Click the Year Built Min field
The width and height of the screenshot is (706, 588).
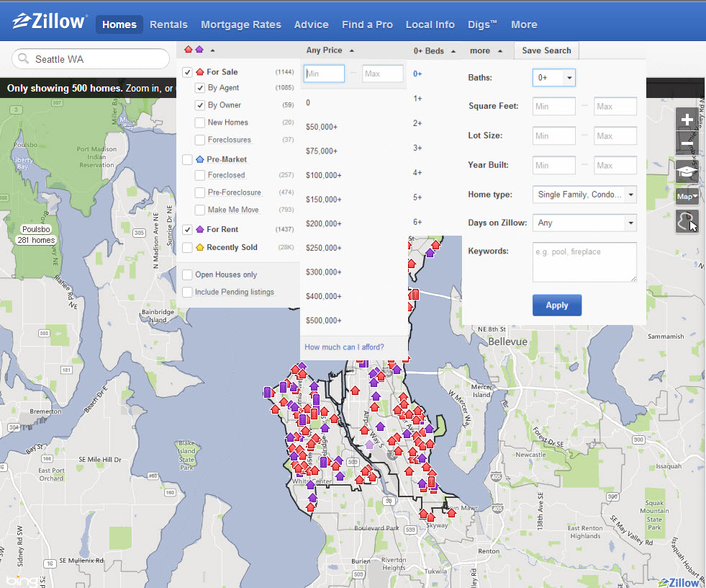[x=554, y=166]
